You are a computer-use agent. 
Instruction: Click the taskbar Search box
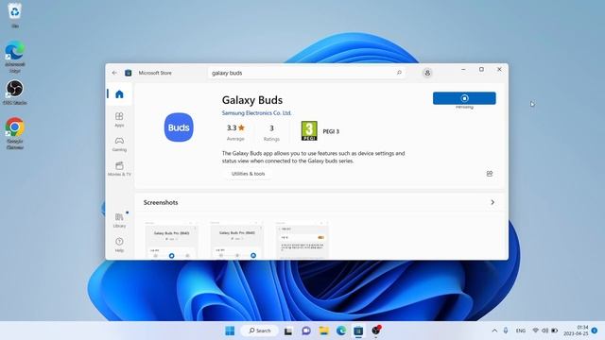[259, 331]
